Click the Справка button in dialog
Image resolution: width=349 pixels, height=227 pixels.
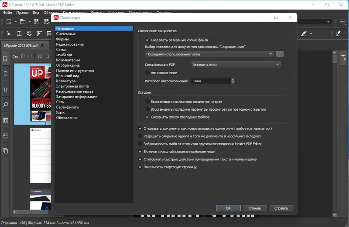281,208
